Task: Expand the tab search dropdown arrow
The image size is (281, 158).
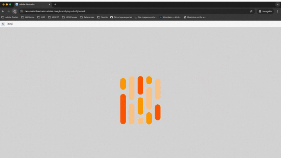Action: click(277, 4)
